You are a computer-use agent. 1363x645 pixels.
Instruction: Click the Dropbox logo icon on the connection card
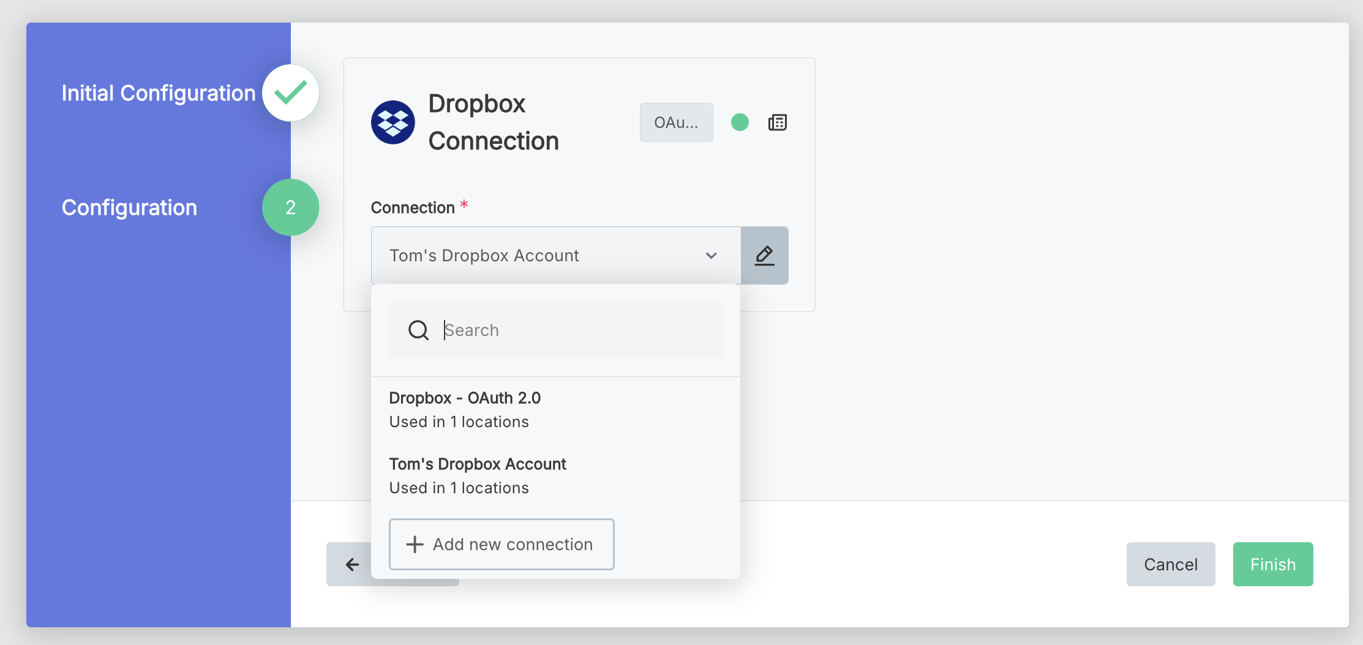392,122
